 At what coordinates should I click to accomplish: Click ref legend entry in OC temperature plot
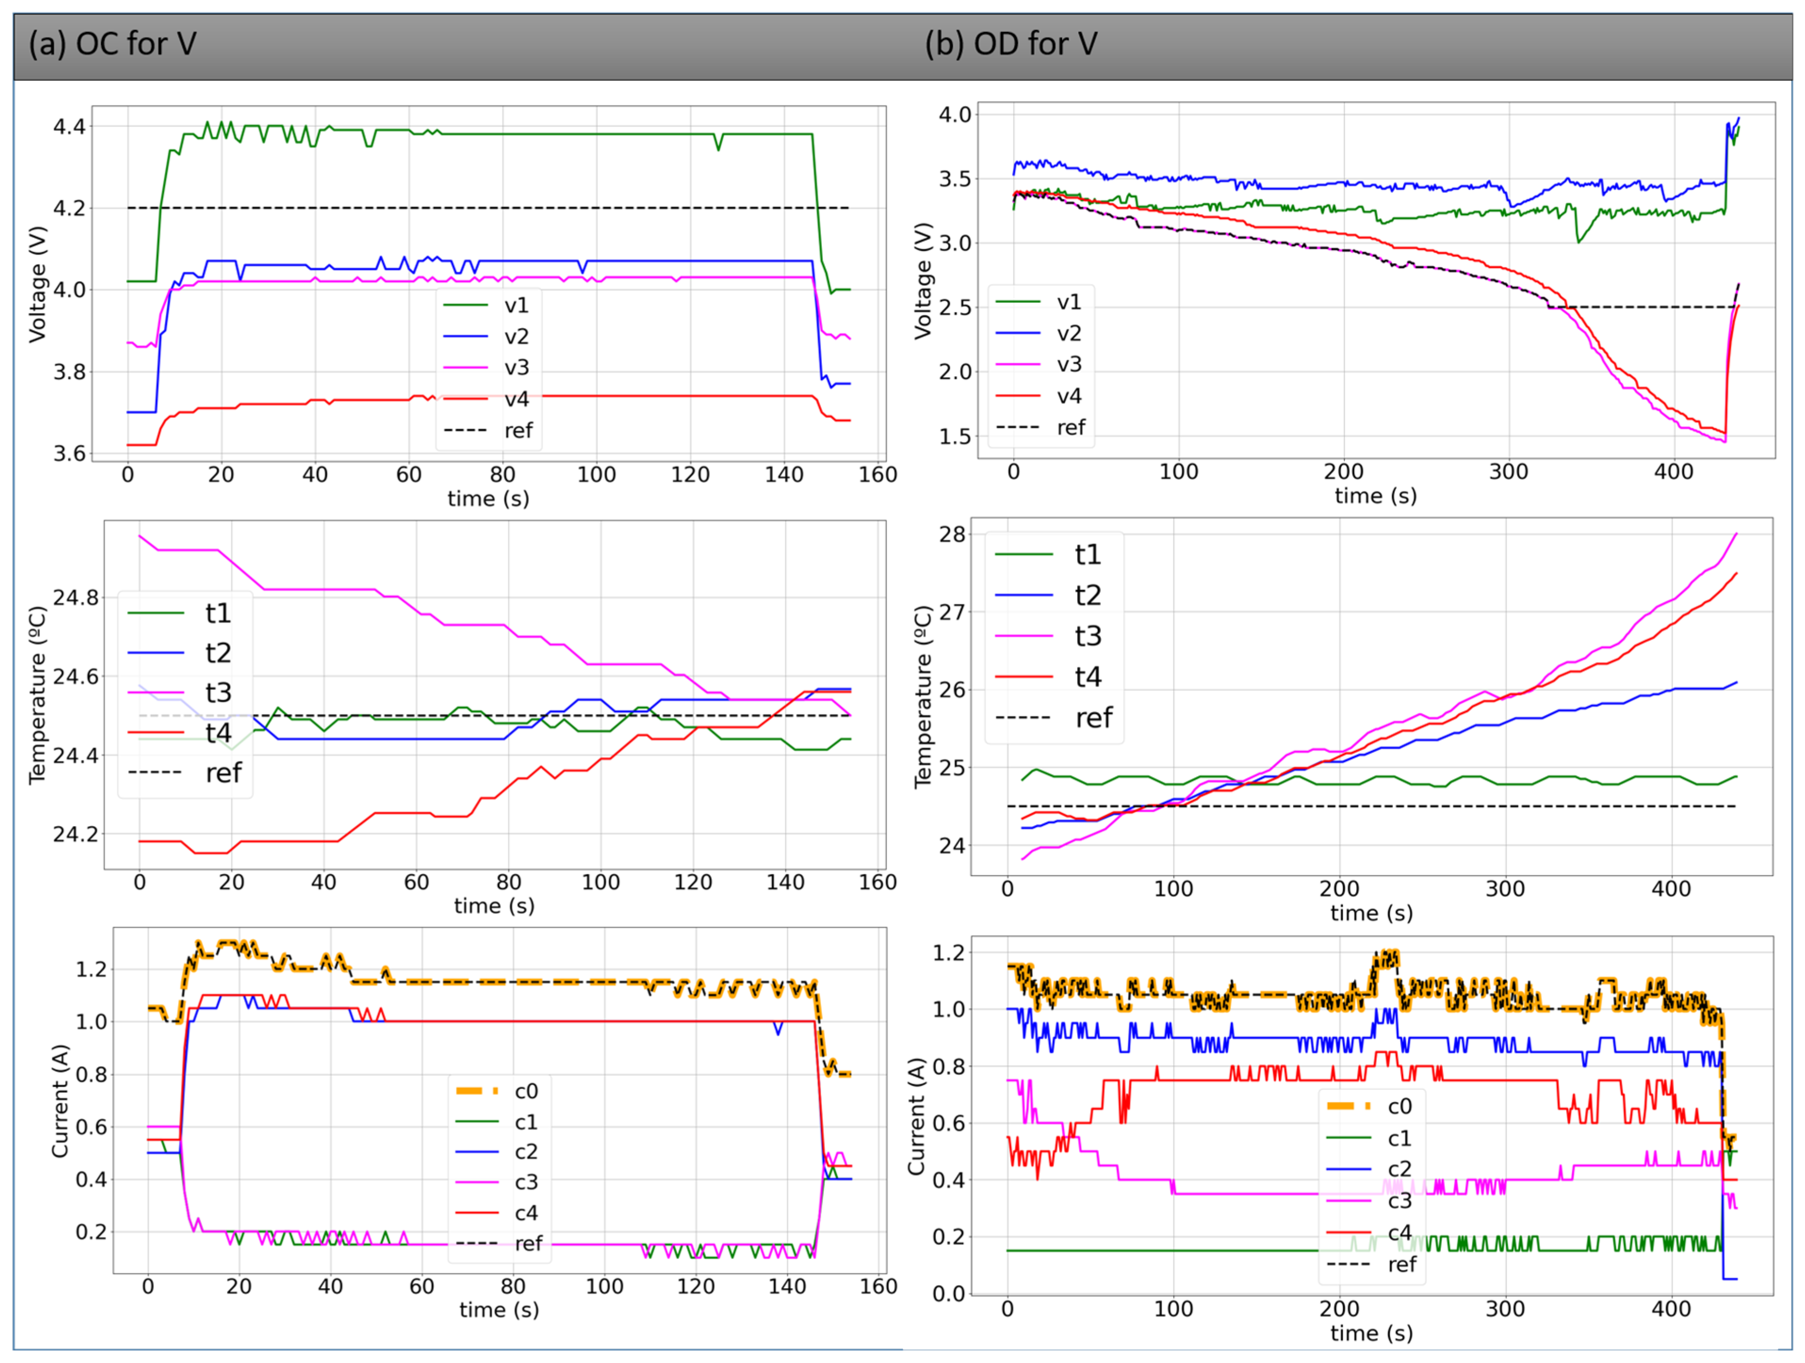[x=185, y=772]
